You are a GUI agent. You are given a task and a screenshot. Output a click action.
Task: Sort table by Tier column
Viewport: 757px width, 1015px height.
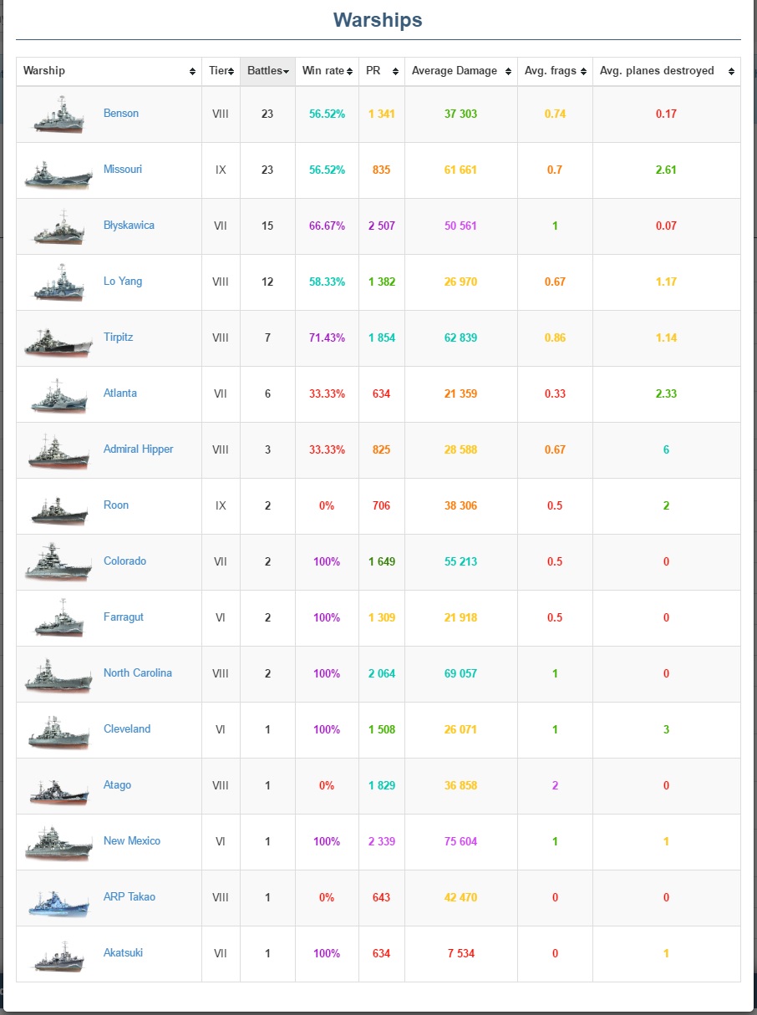click(221, 71)
